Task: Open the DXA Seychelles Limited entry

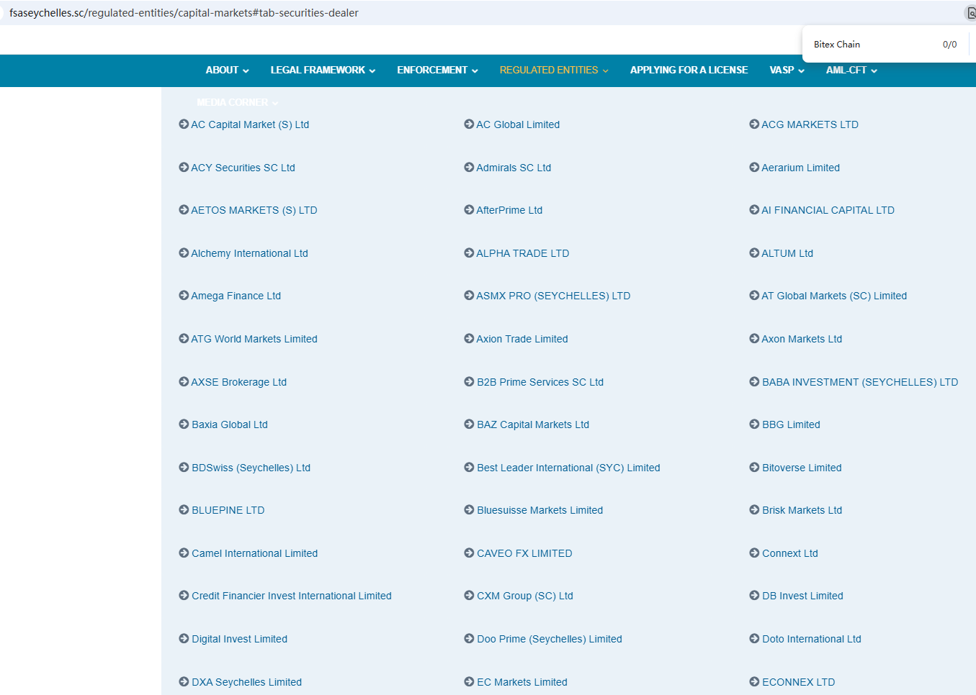Action: (x=246, y=682)
